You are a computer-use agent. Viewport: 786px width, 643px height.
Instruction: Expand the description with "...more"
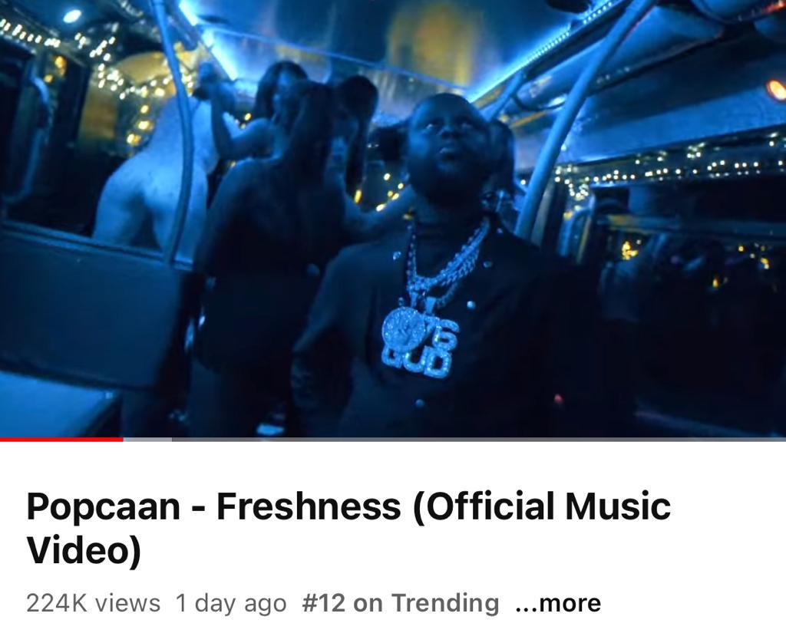pyautogui.click(x=558, y=603)
